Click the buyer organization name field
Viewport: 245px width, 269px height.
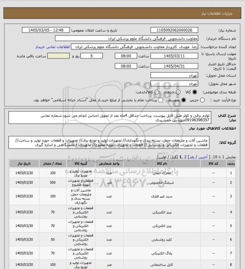pyautogui.click(x=126, y=38)
